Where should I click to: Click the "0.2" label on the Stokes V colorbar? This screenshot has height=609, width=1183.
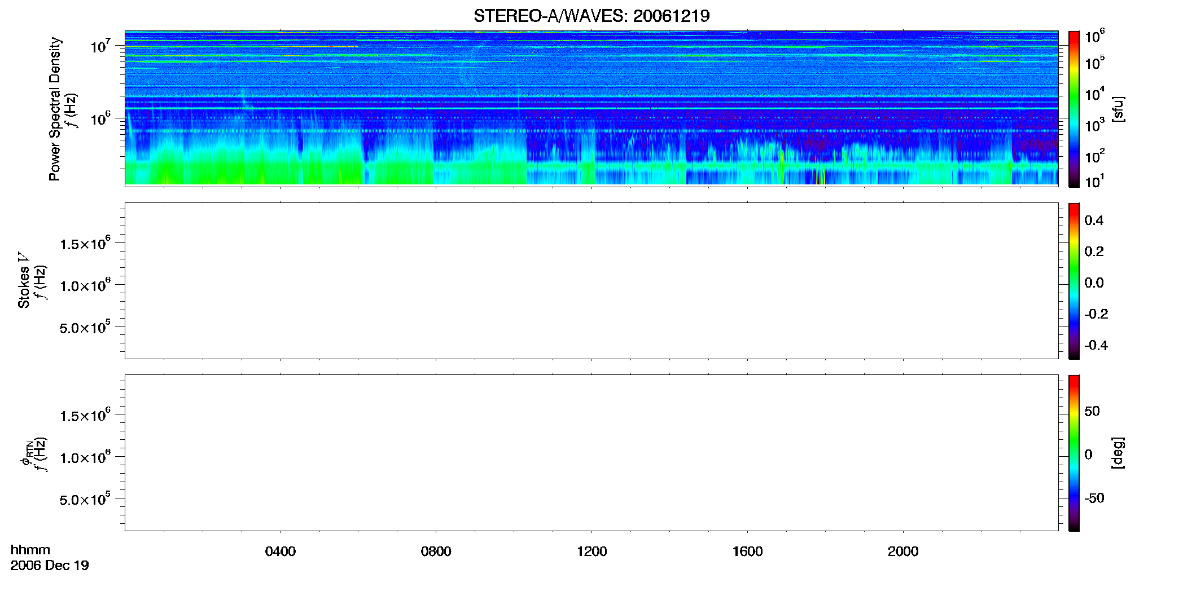[1094, 251]
